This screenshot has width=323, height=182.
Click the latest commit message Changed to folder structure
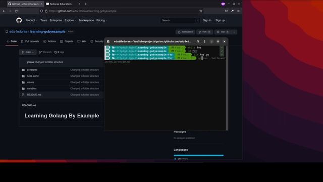tap(49, 62)
